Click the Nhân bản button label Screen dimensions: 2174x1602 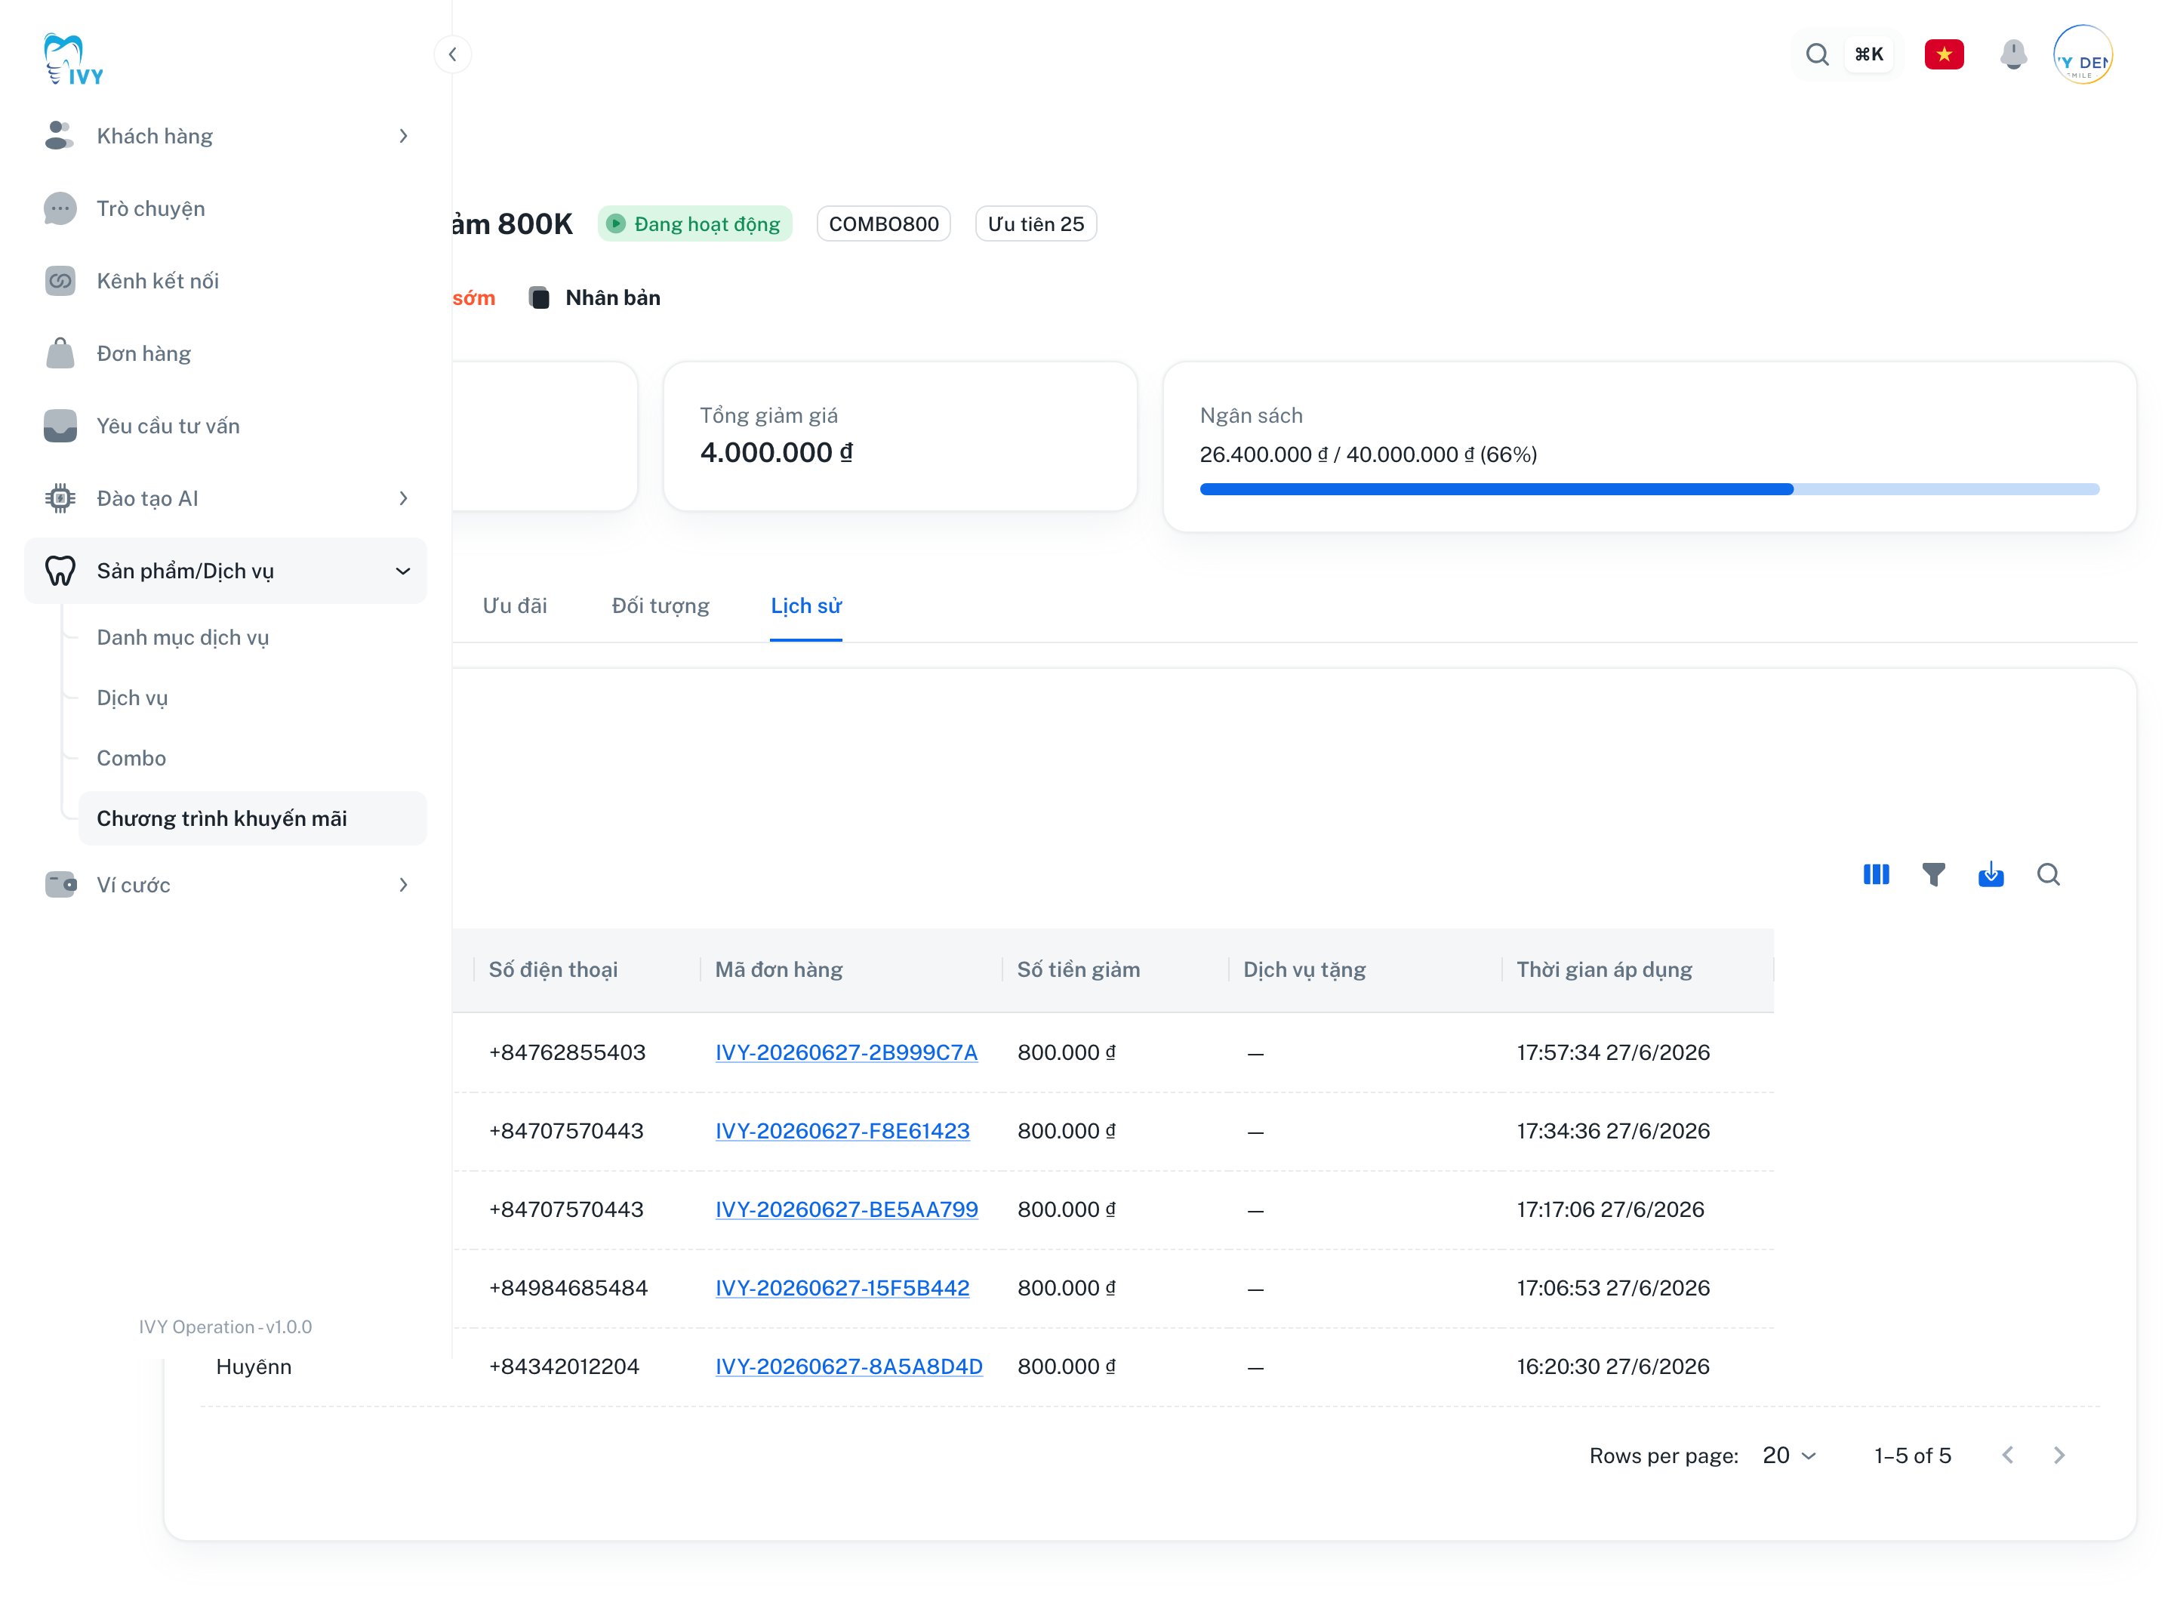pos(612,297)
